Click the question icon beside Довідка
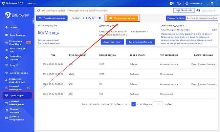The image size is (220, 132). click(x=6, y=118)
